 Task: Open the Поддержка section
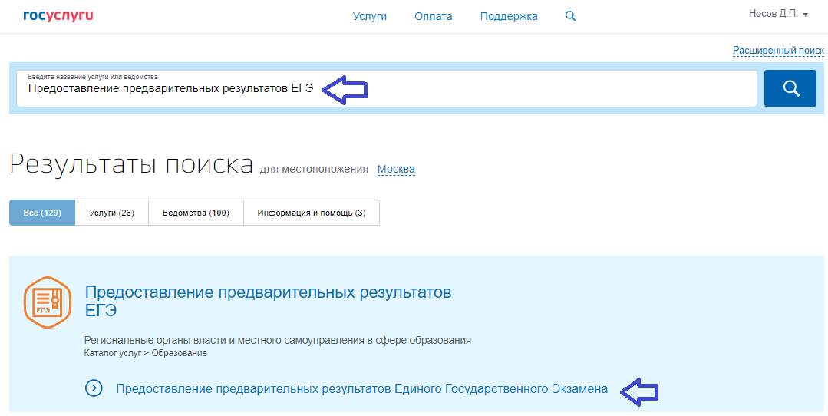click(509, 16)
